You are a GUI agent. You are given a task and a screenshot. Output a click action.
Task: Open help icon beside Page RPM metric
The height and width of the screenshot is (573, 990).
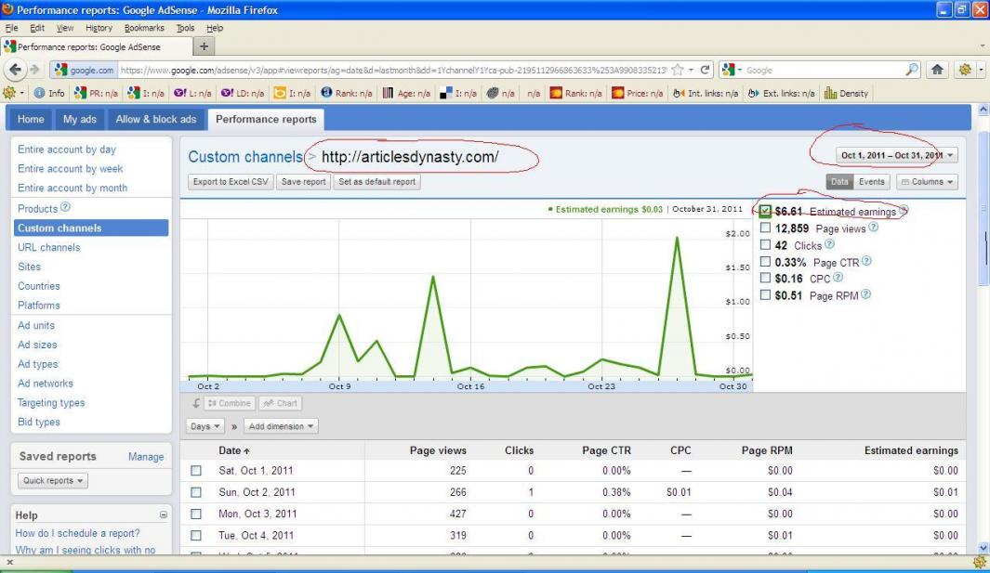(865, 294)
